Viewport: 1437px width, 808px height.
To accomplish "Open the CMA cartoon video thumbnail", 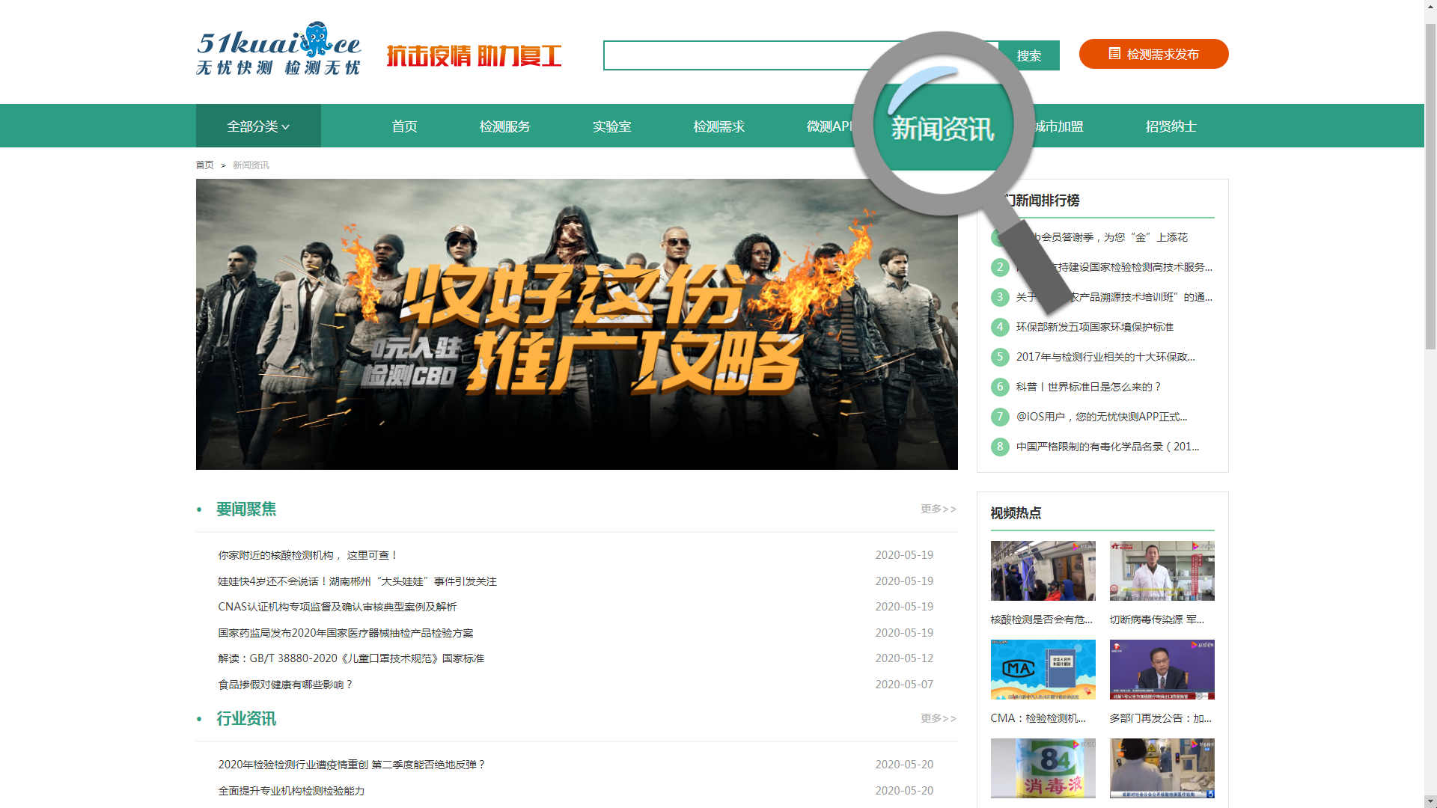I will pos(1043,670).
